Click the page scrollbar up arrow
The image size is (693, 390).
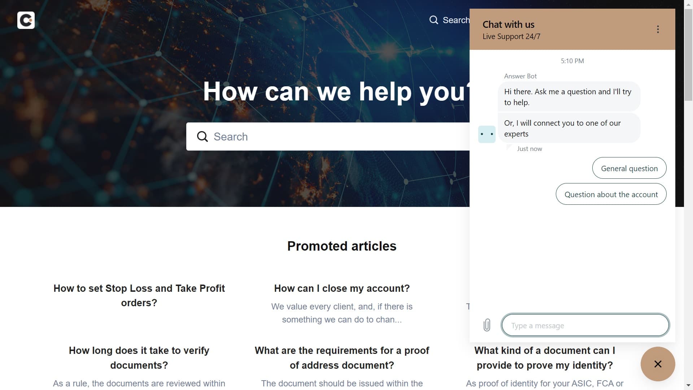pyautogui.click(x=688, y=4)
